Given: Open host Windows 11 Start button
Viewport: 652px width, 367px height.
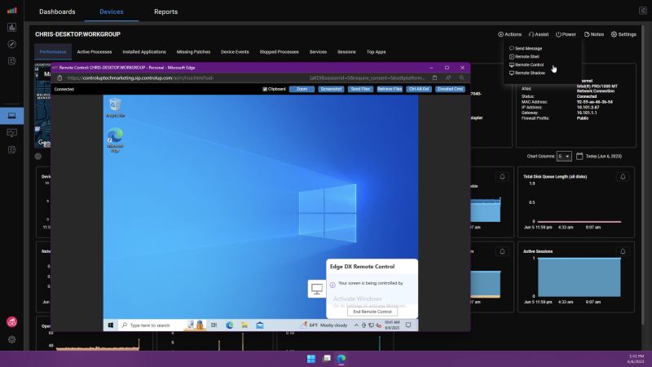Looking at the screenshot, I should point(311,359).
